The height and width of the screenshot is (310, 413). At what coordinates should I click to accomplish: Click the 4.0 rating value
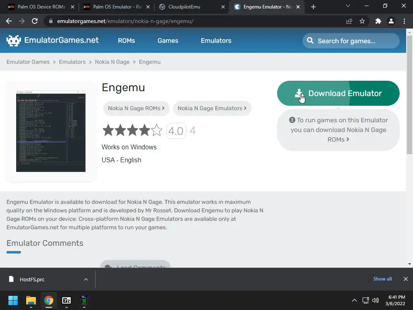pyautogui.click(x=176, y=131)
